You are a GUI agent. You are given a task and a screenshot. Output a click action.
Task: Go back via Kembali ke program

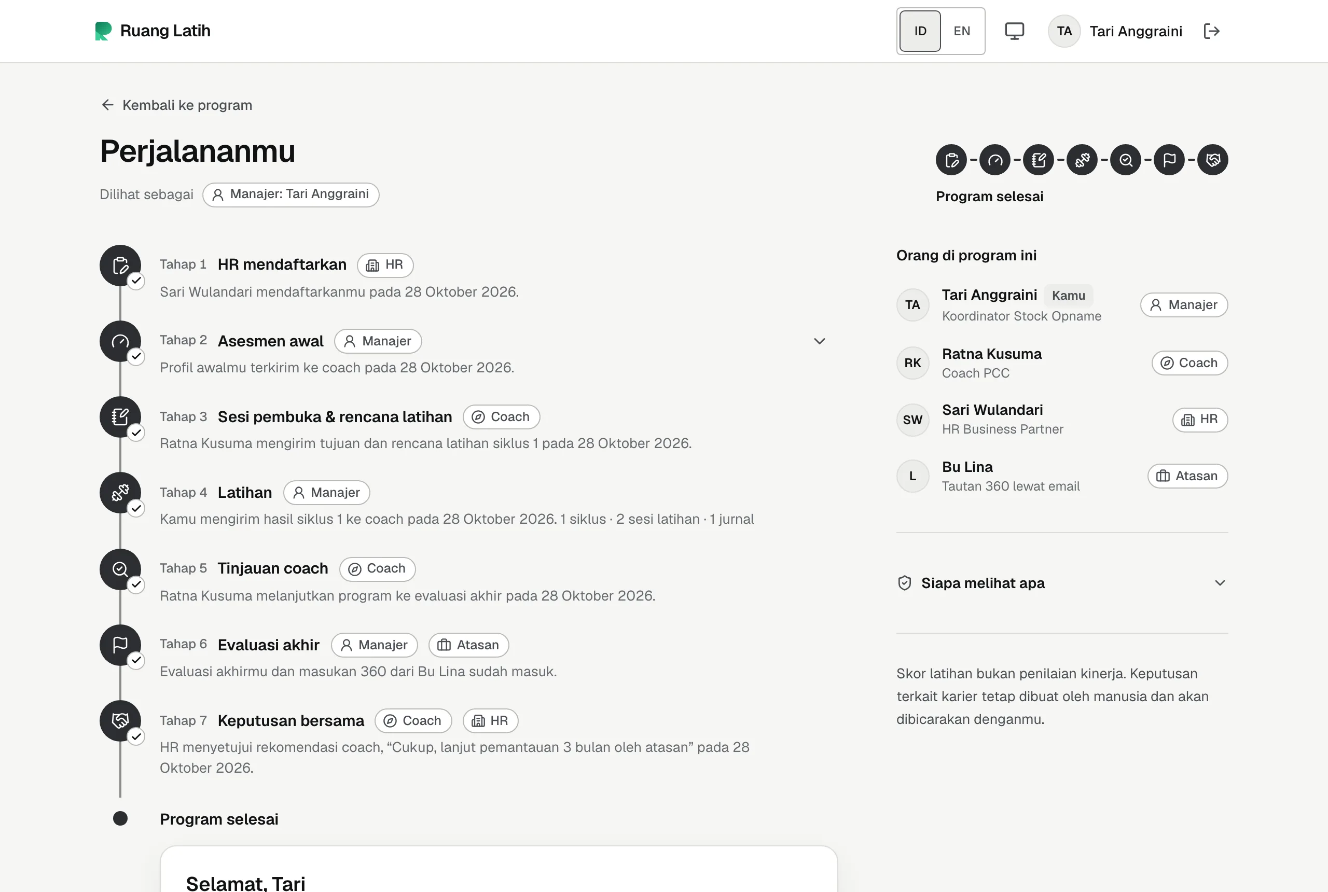point(176,105)
